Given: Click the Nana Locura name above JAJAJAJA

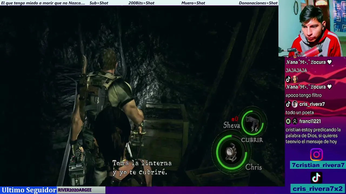Looking at the screenshot, I should coord(305,62).
